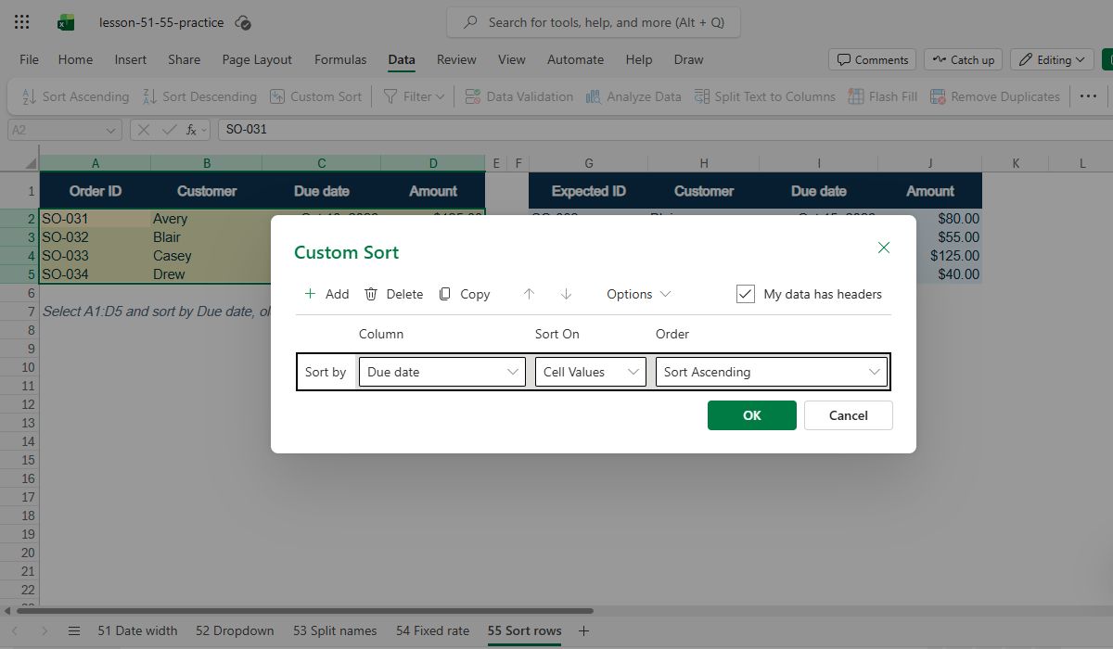
Task: Switch to the Insert ribbon tab
Action: pos(131,59)
